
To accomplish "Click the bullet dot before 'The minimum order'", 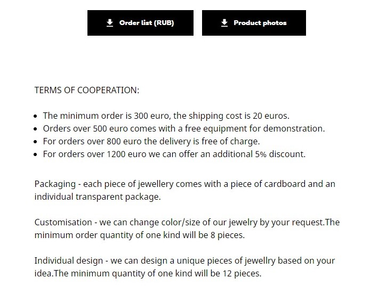I will (36, 116).
